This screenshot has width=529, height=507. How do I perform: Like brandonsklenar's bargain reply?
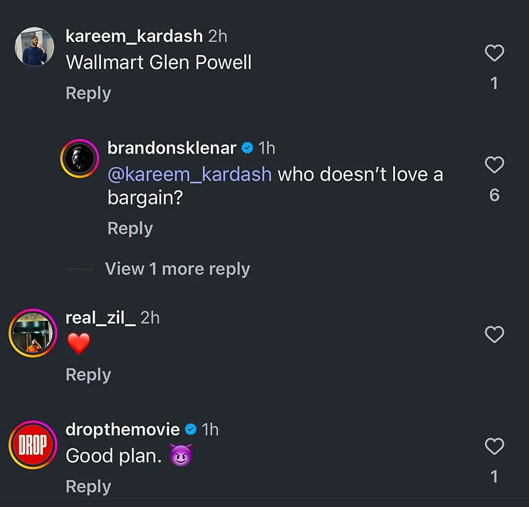(x=494, y=165)
